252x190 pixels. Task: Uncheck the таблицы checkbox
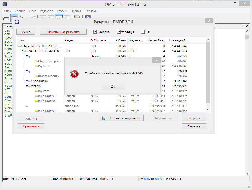pos(119,32)
